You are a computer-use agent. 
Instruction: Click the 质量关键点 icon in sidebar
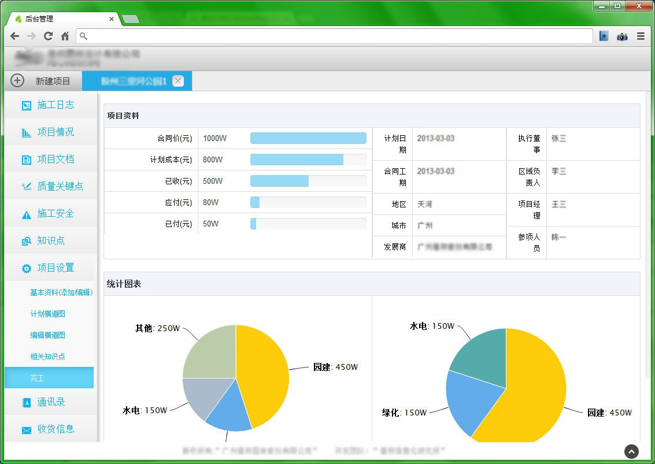(x=27, y=187)
